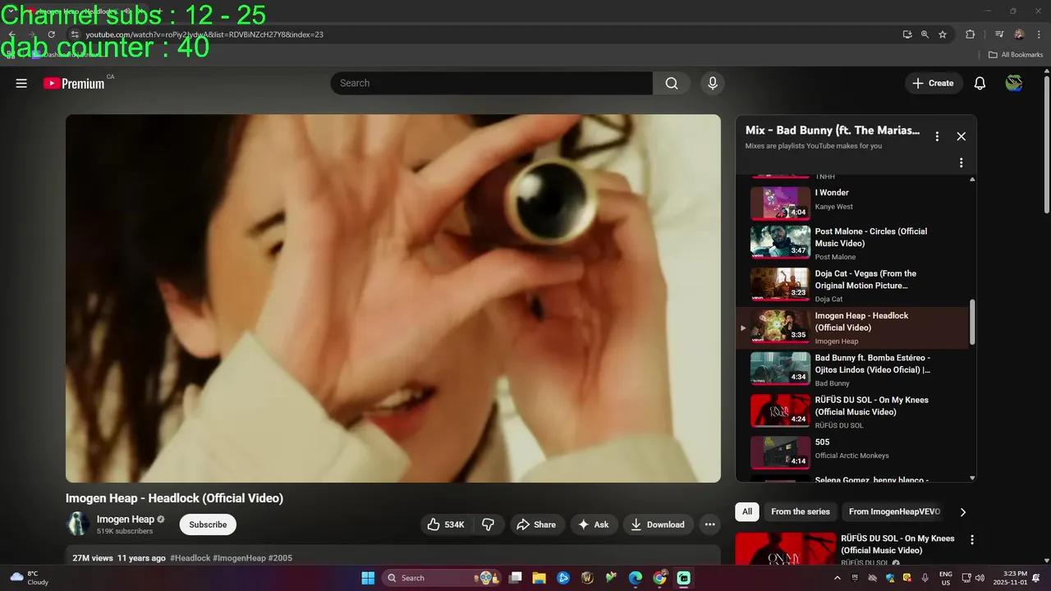
Task: Open Imogen Heap channel avatar
Action: [x=78, y=524]
